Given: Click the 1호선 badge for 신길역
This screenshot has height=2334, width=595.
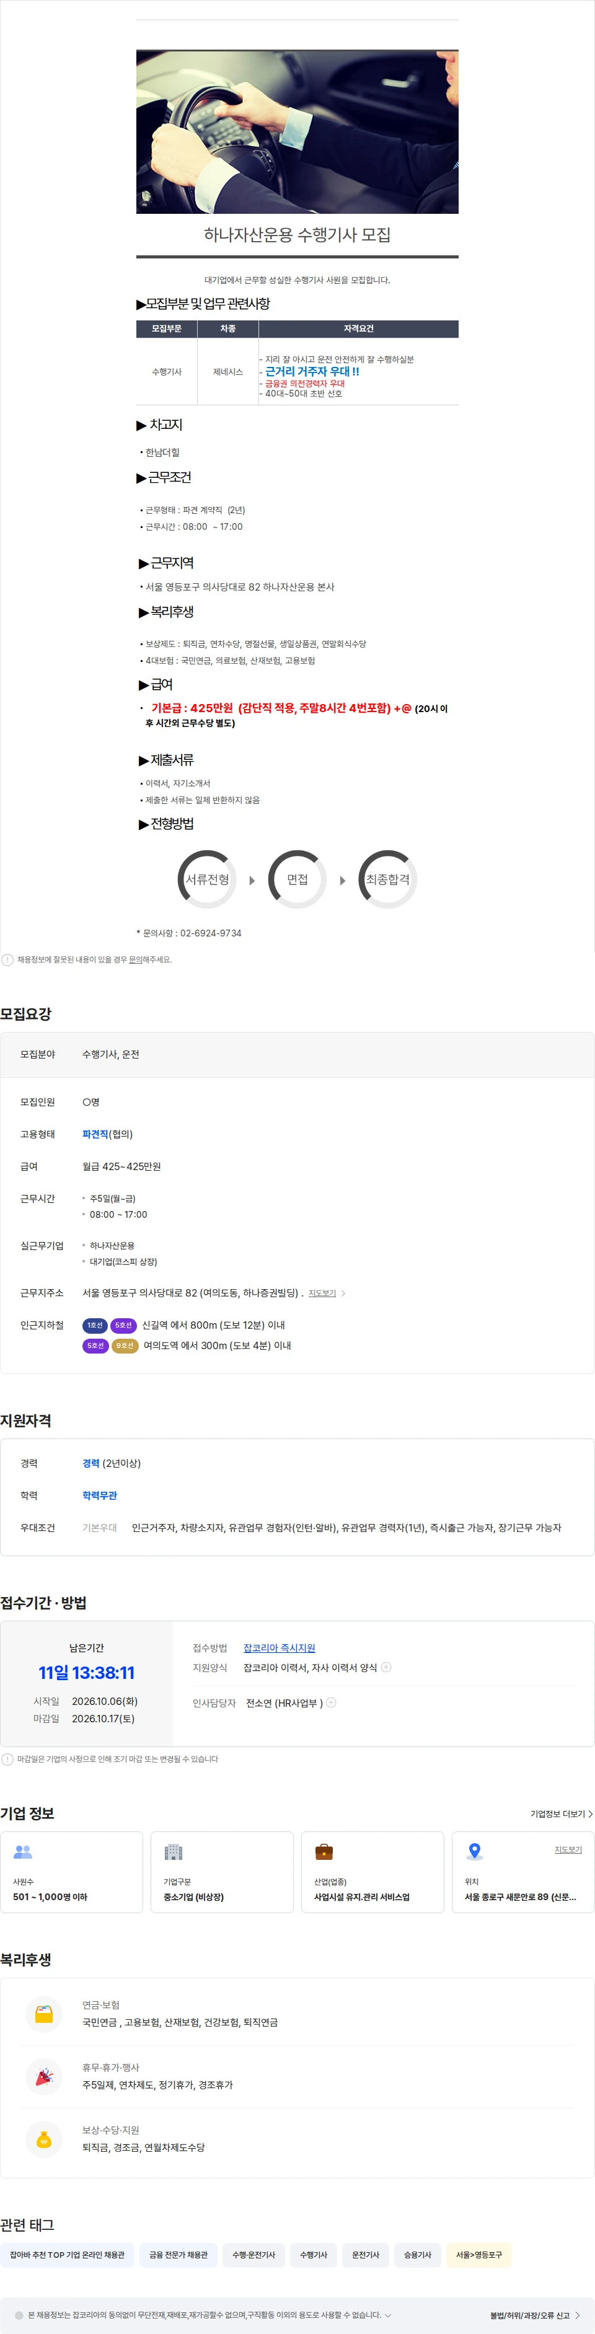Looking at the screenshot, I should 95,1326.
